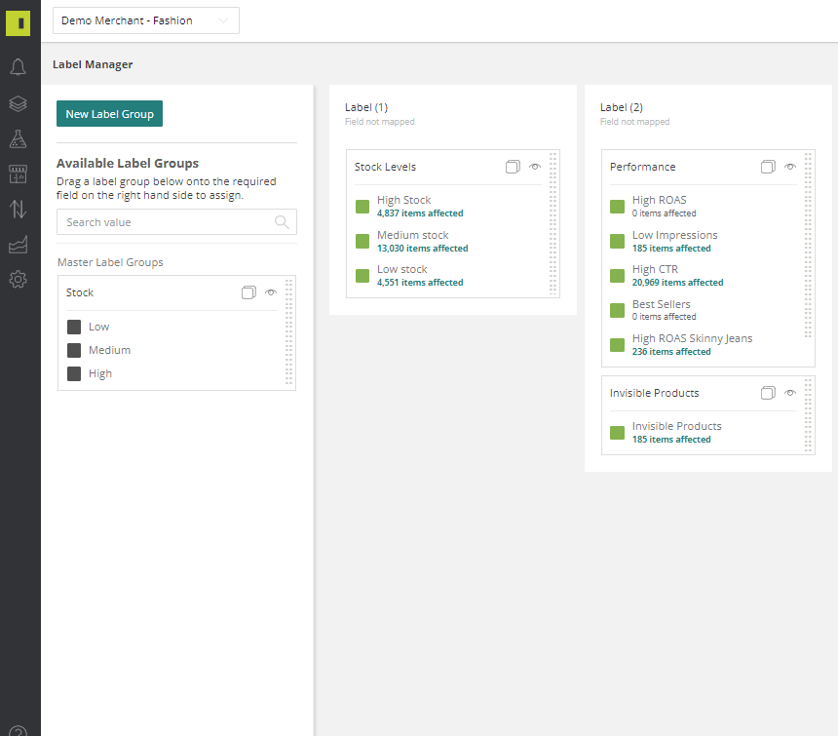Toggle eye icon on Invisible Products group
This screenshot has height=736, width=838.
(790, 393)
